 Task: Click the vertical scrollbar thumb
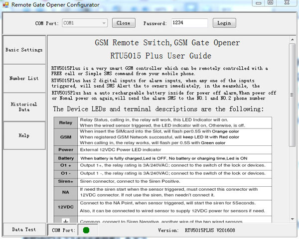(x=293, y=95)
